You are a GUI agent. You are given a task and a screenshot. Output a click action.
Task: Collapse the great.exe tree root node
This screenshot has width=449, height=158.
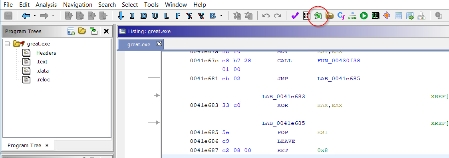click(7, 44)
